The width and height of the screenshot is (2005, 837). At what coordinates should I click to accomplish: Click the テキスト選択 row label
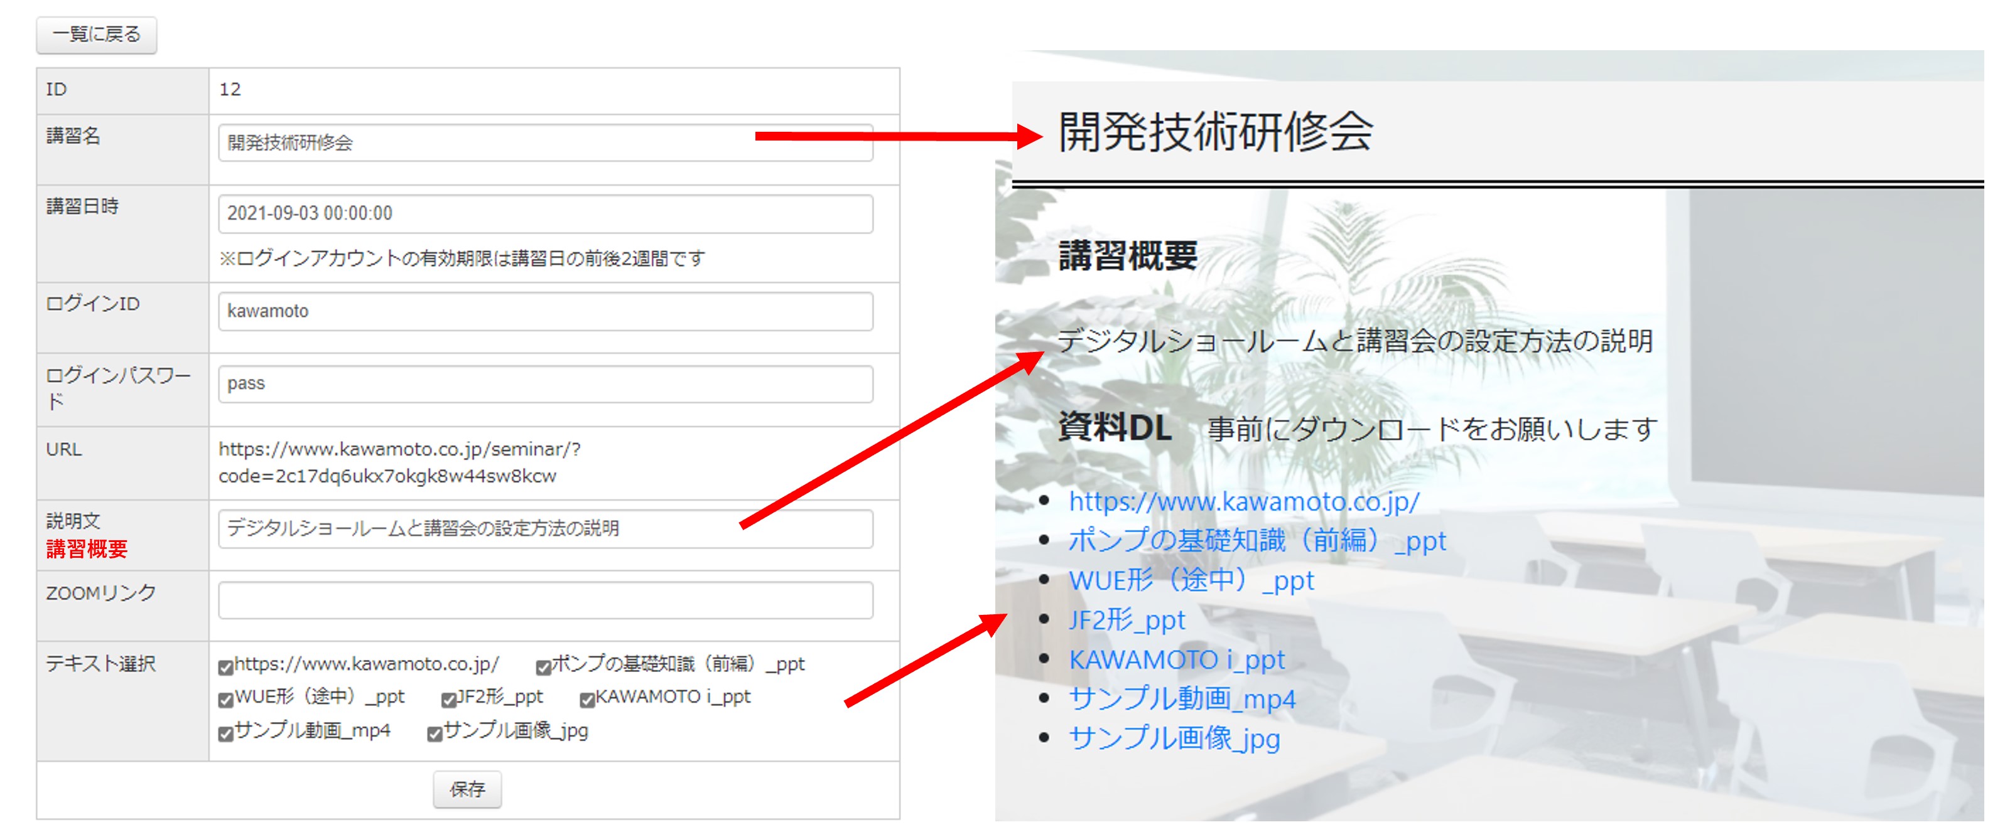[x=100, y=664]
